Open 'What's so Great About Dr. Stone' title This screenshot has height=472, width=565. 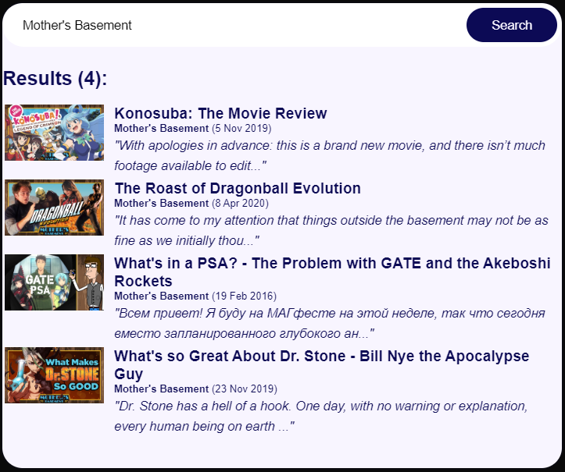[x=321, y=365]
